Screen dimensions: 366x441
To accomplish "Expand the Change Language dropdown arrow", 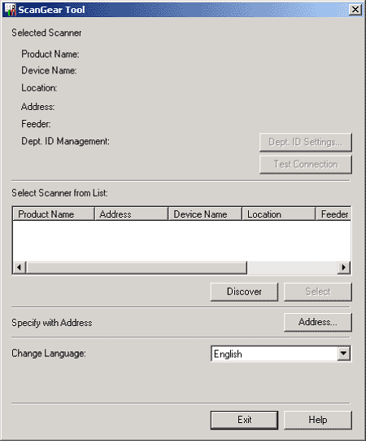I will coord(344,354).
